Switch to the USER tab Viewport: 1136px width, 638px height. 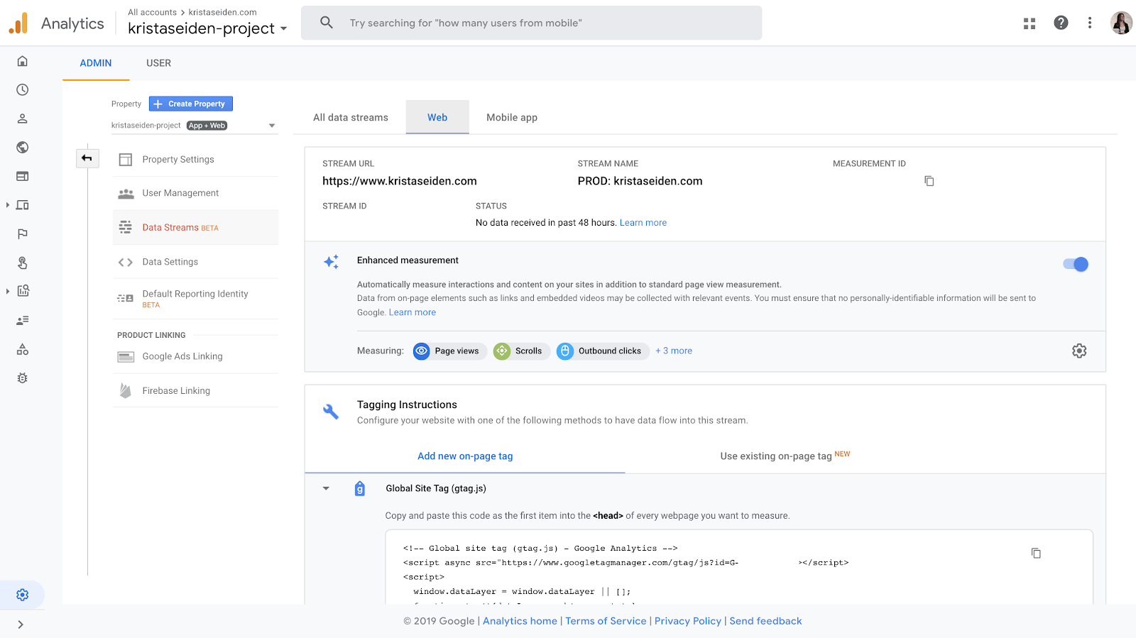pos(158,63)
